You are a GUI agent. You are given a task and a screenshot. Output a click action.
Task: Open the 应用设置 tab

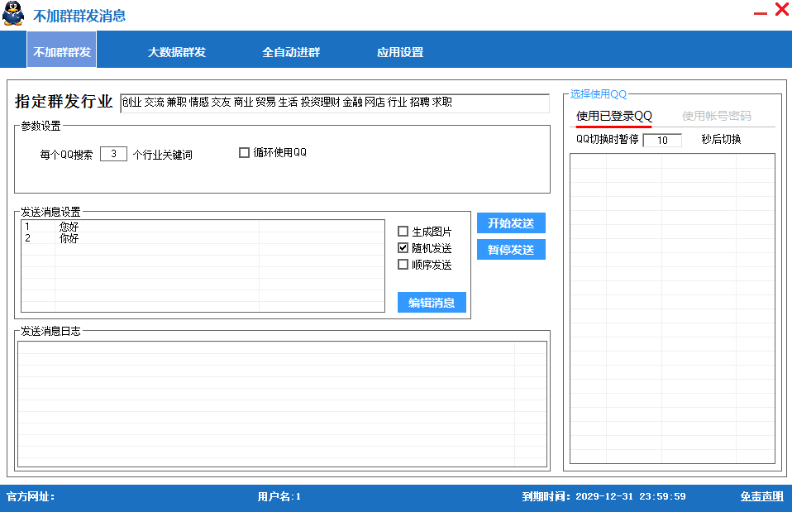click(x=400, y=52)
